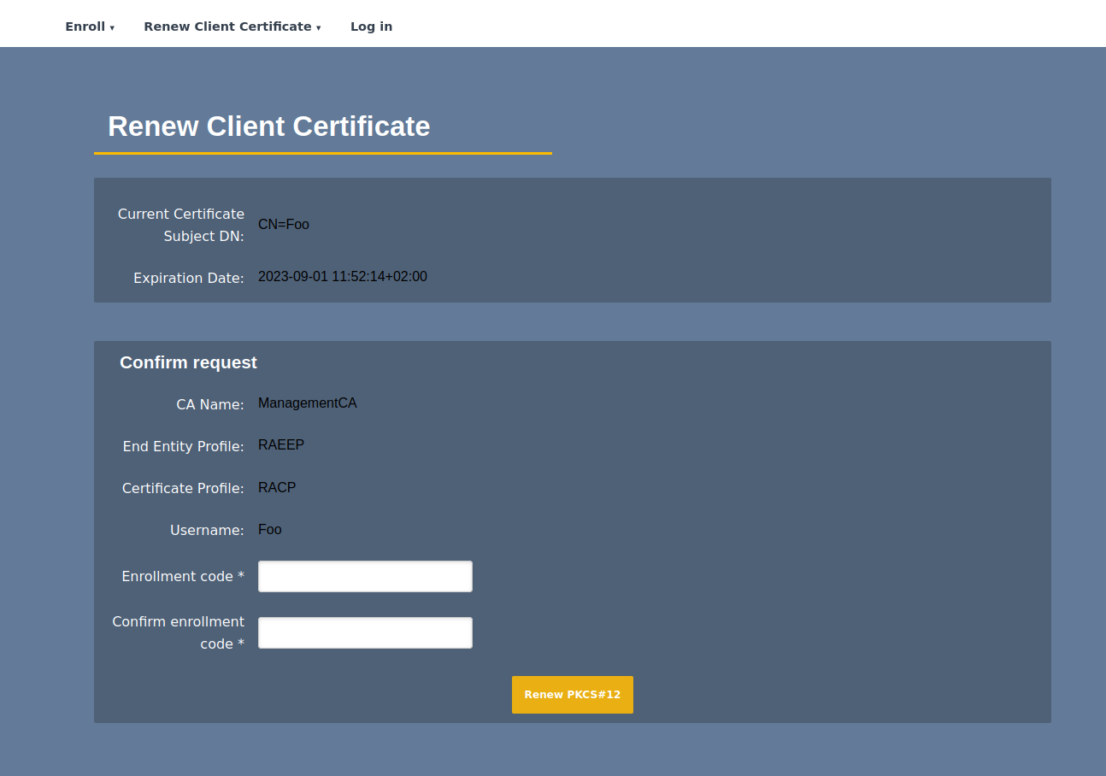The height and width of the screenshot is (776, 1106).
Task: Click the Confirm enrollment code input box
Action: coord(365,632)
